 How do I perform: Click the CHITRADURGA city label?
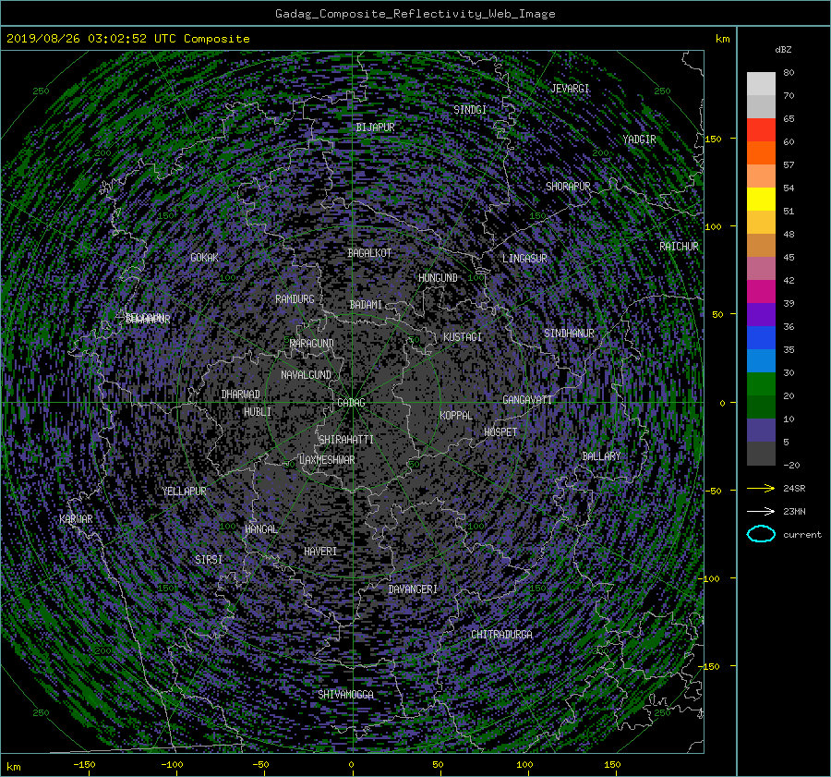click(501, 635)
